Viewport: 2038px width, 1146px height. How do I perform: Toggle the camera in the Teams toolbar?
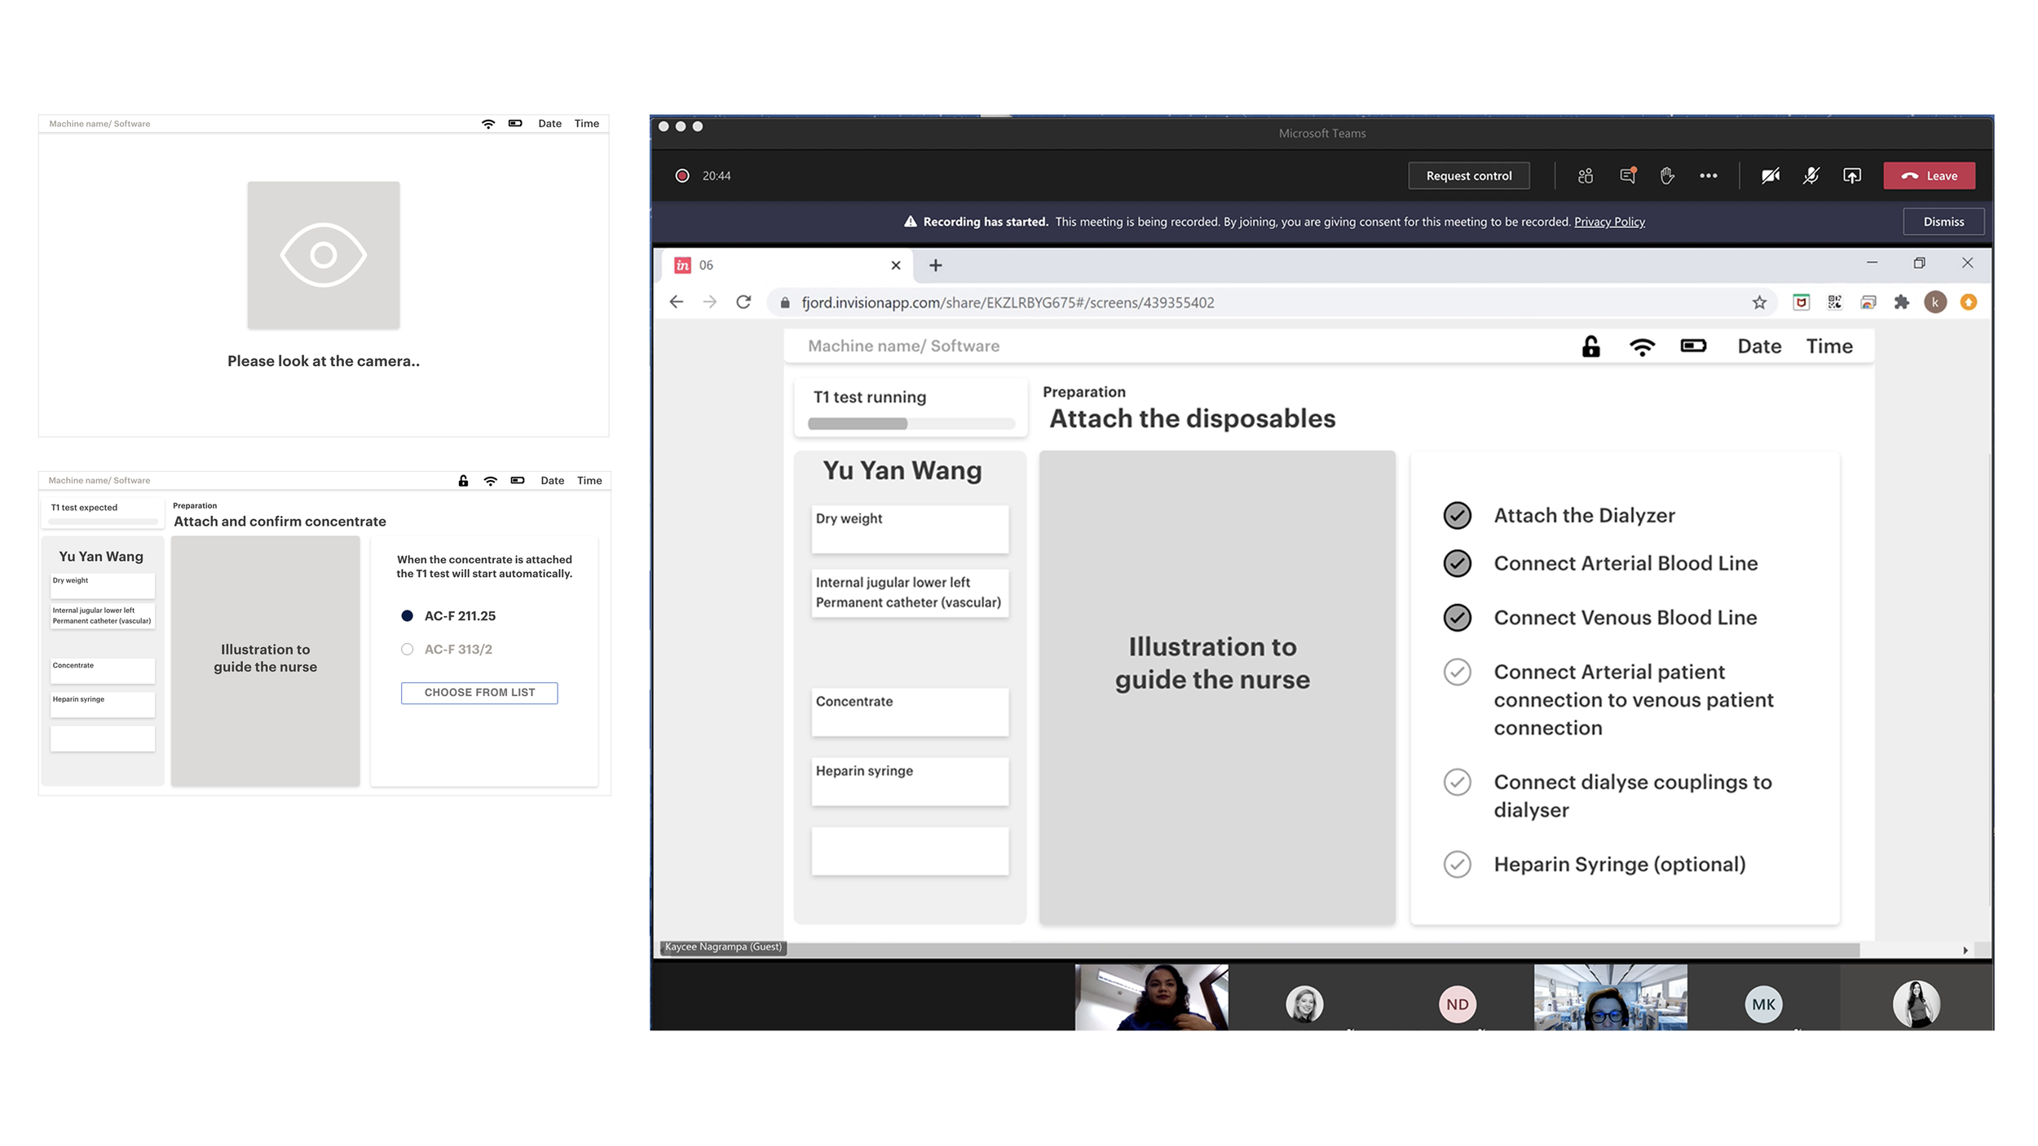pos(1770,175)
